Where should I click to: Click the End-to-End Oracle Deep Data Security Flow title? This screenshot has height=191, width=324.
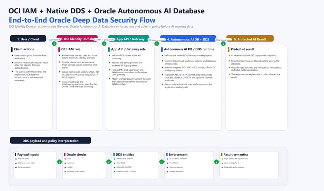point(82,20)
